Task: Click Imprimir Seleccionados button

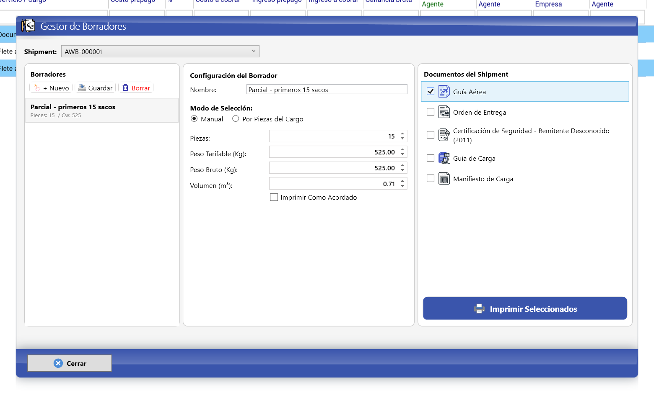Action: click(x=525, y=308)
